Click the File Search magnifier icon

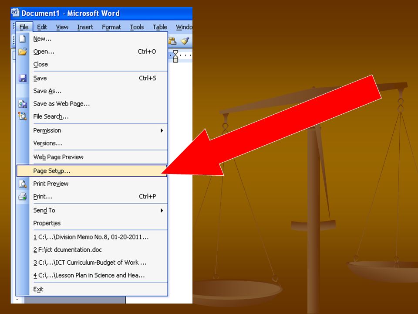tap(23, 116)
